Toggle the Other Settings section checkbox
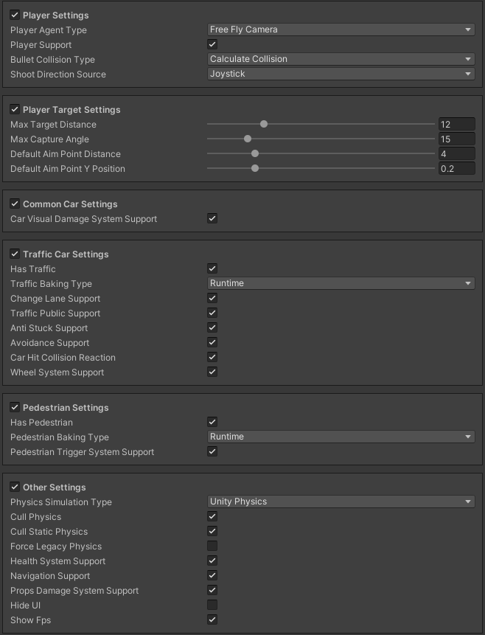The width and height of the screenshot is (485, 635). (x=15, y=487)
